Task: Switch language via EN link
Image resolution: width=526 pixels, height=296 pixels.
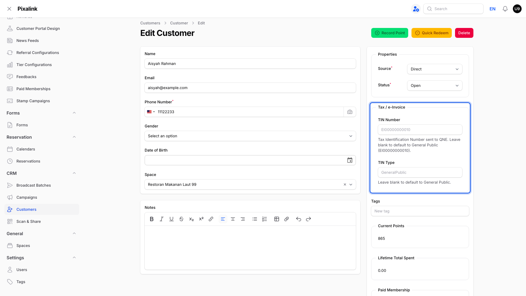Action: coord(492,9)
